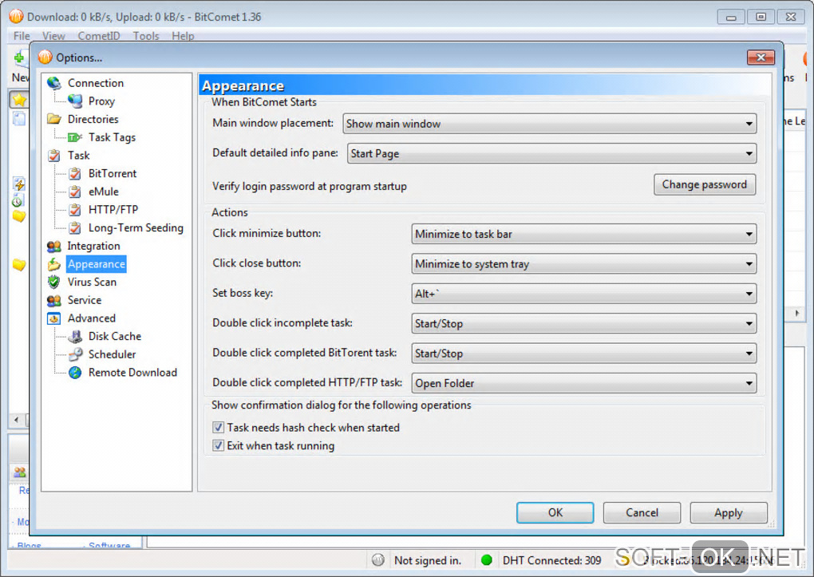Click the sign-in status icon in status bar
This screenshot has height=577, width=814.
point(378,560)
